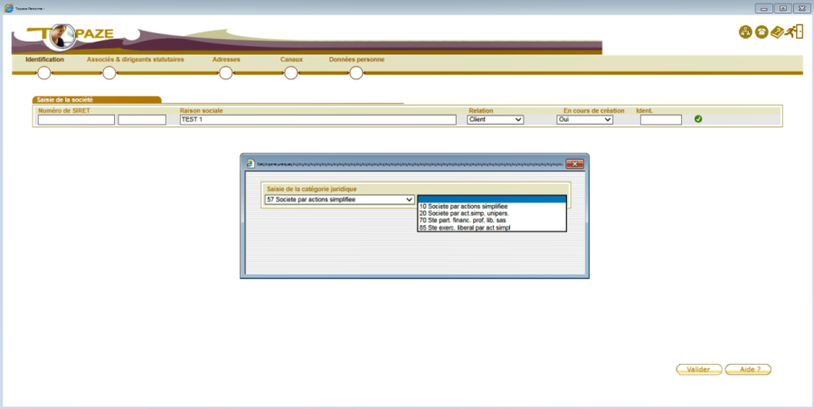Click the Raison sociale text field
Image resolution: width=814 pixels, height=409 pixels.
pos(317,119)
